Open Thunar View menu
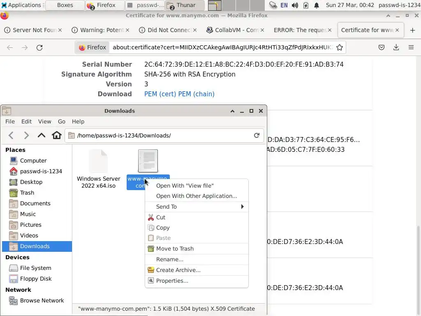Image resolution: width=421 pixels, height=316 pixels. coord(44,121)
